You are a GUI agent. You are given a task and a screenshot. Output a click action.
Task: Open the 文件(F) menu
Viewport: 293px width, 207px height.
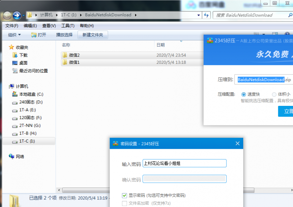tap(12, 26)
